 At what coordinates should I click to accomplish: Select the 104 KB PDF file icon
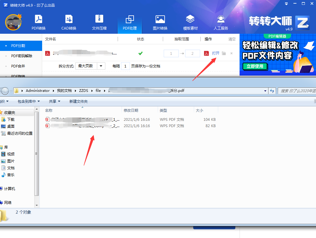pyautogui.click(x=47, y=119)
